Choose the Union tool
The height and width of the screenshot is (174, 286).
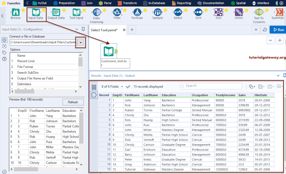(x=239, y=13)
